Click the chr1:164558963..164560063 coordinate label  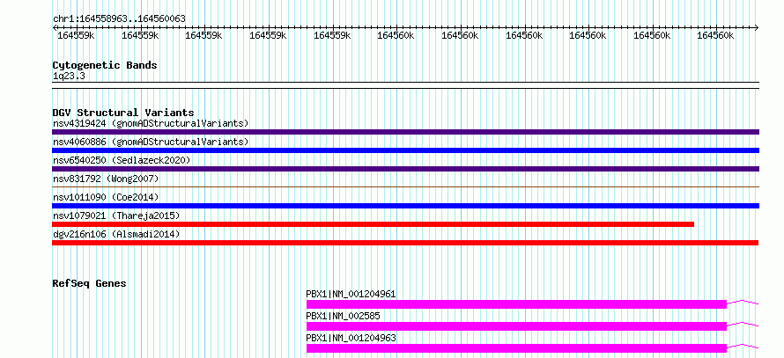click(119, 18)
